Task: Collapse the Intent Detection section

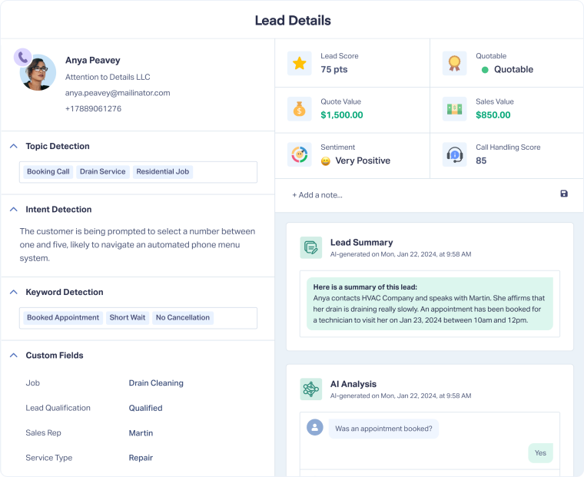Action: (x=14, y=209)
